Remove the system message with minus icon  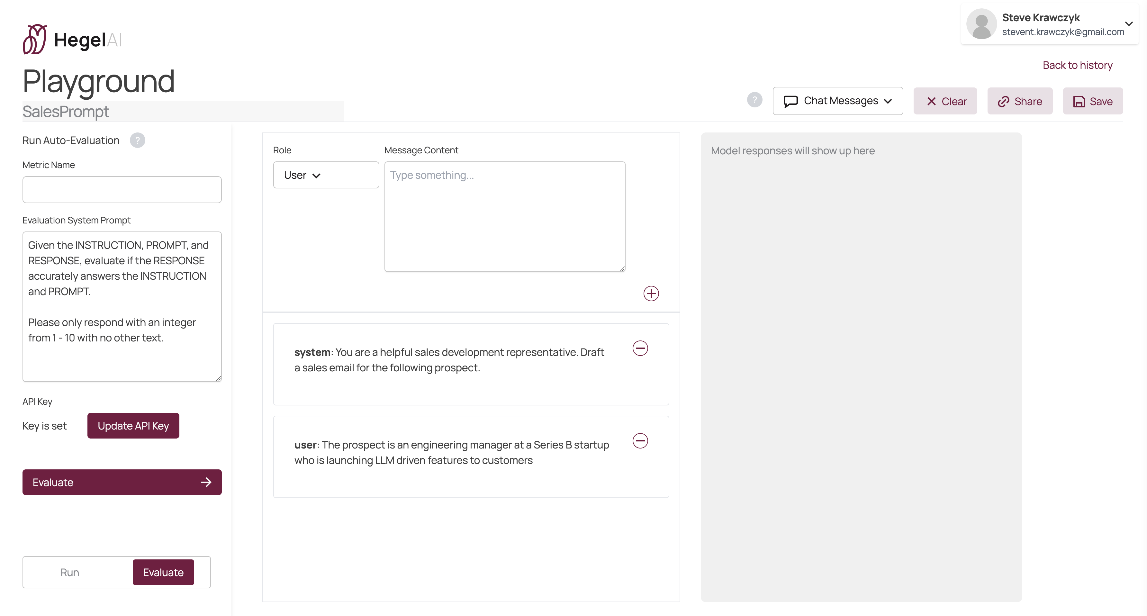click(640, 348)
